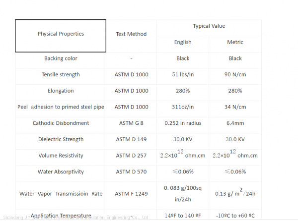Viewport: 298px width, 221px height.
Task: Click the English sub-header cell
Action: pyautogui.click(x=183, y=43)
